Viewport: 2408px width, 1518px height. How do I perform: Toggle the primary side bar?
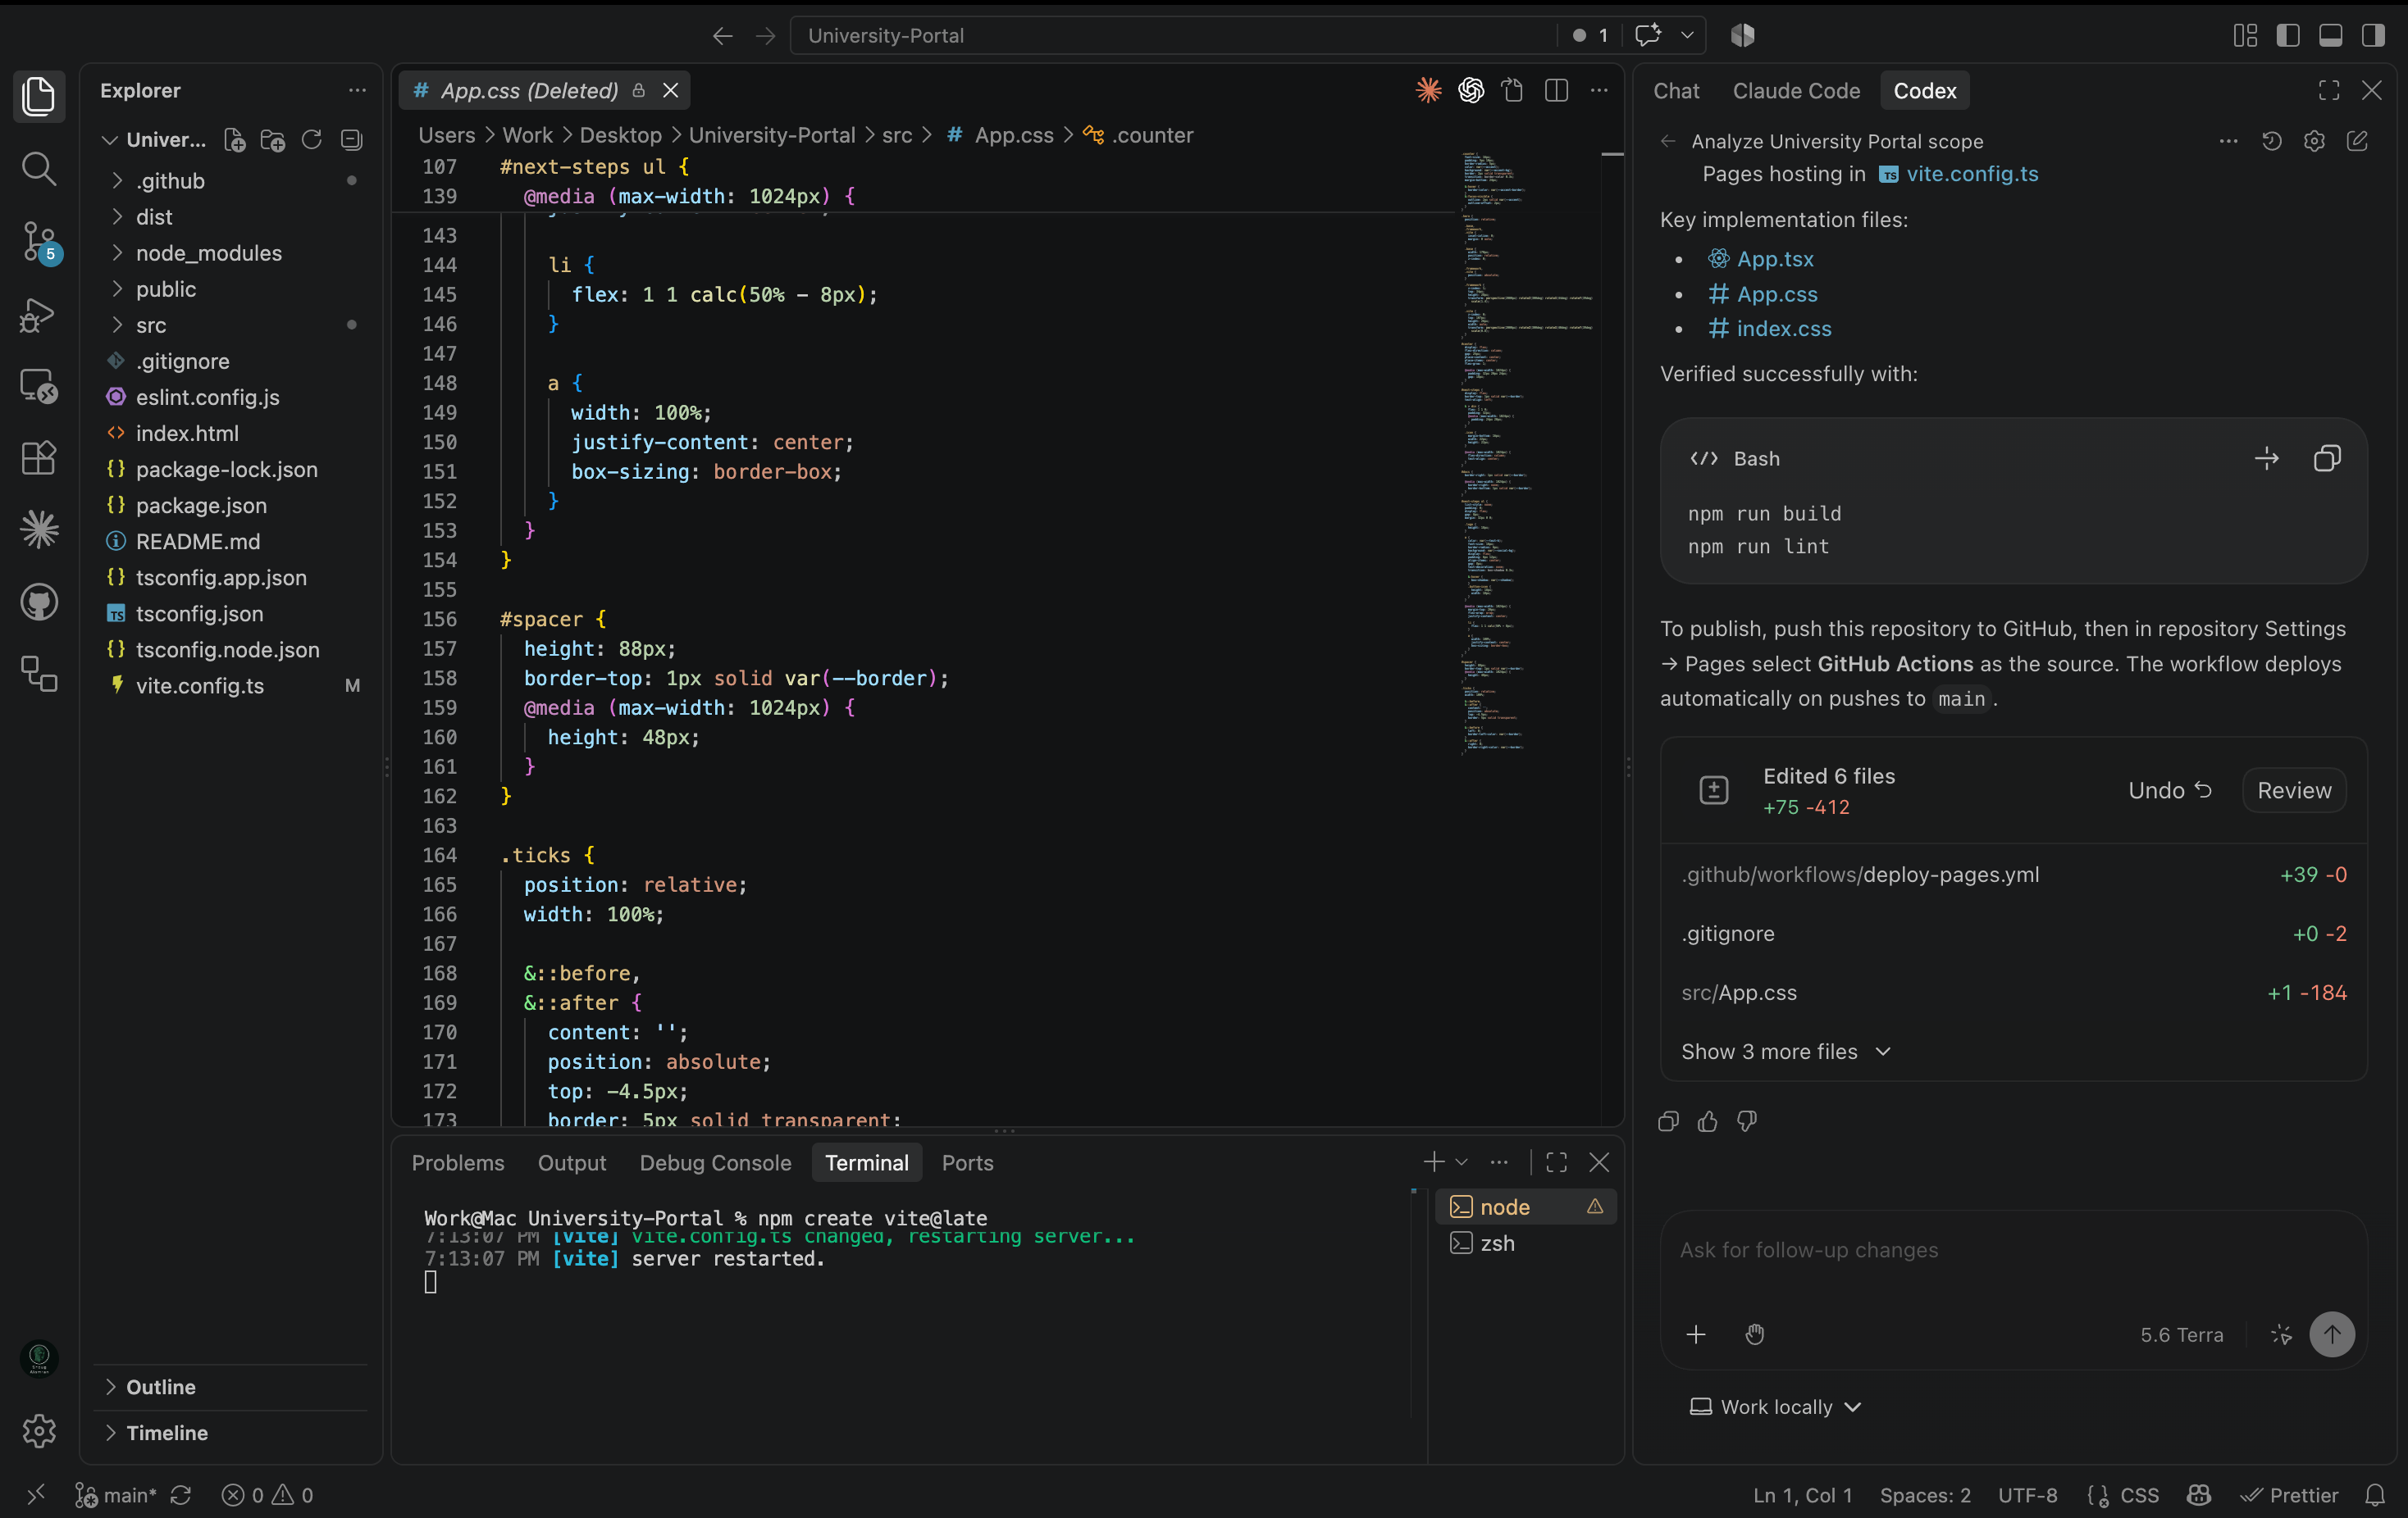(2288, 35)
